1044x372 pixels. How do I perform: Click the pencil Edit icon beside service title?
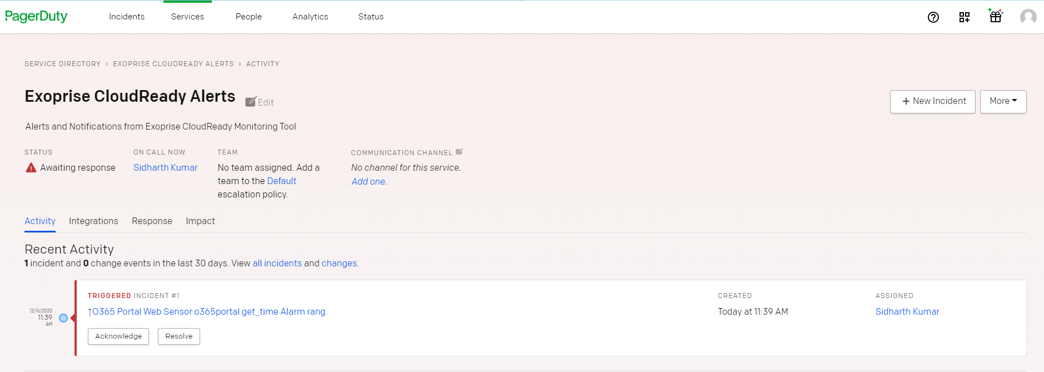pos(260,102)
